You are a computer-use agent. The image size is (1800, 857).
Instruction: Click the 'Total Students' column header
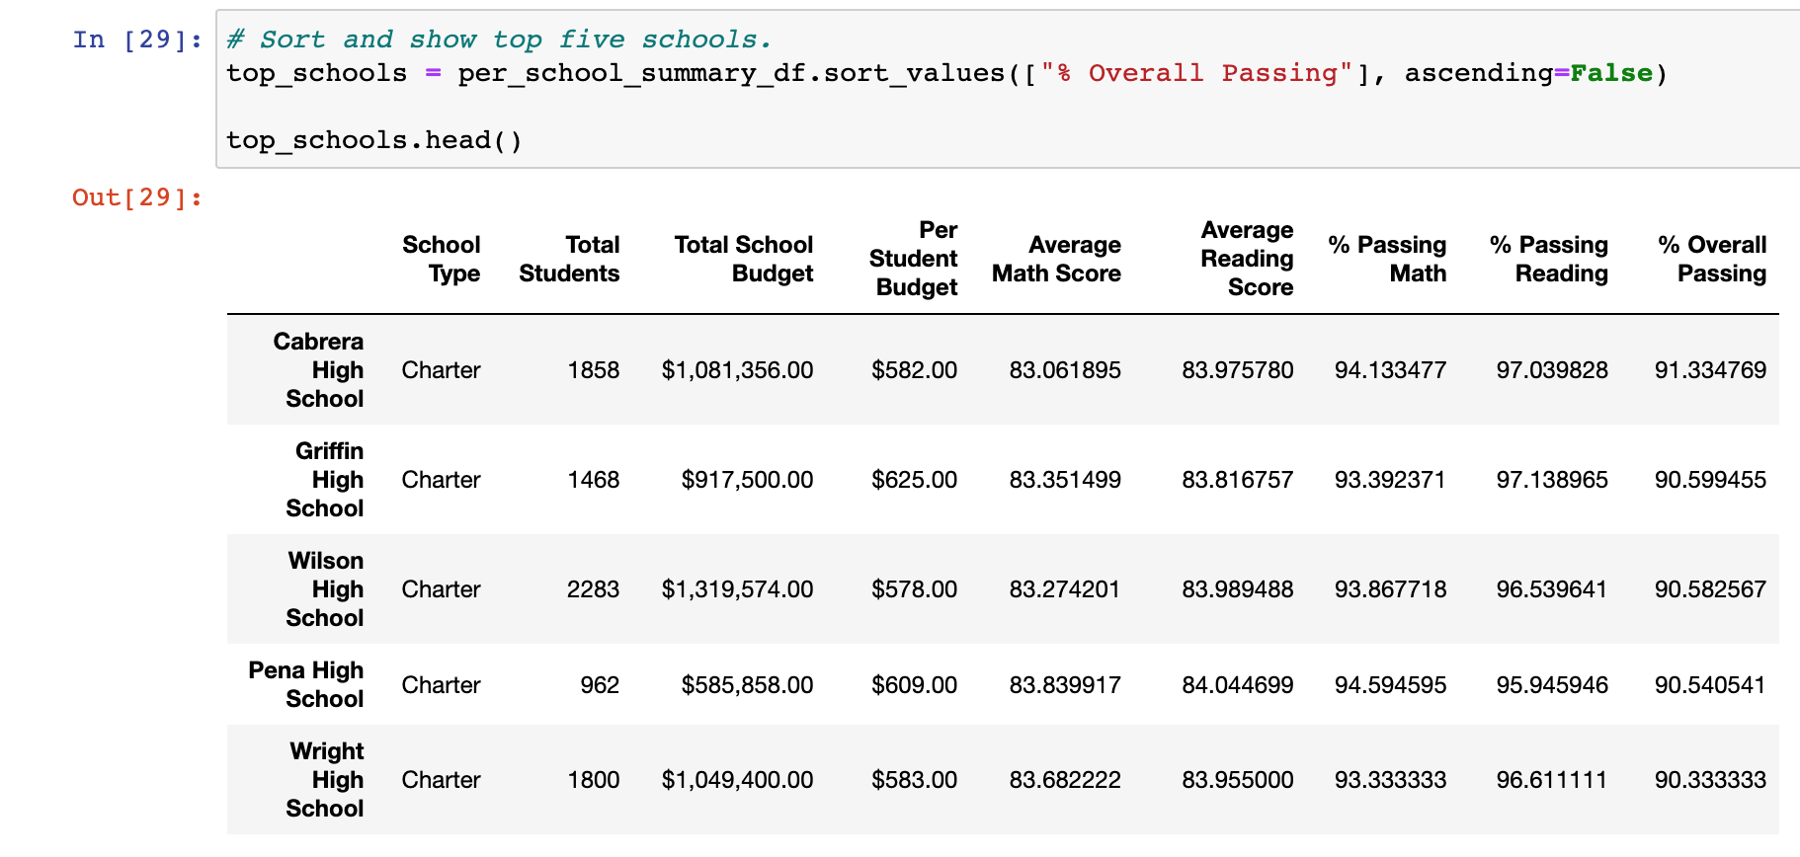569,259
